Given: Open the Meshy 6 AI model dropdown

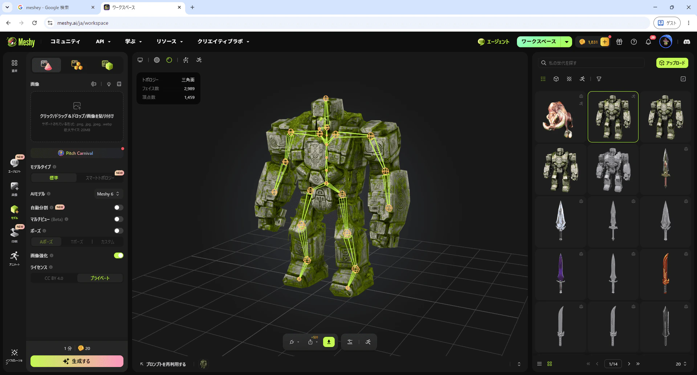Looking at the screenshot, I should [108, 194].
